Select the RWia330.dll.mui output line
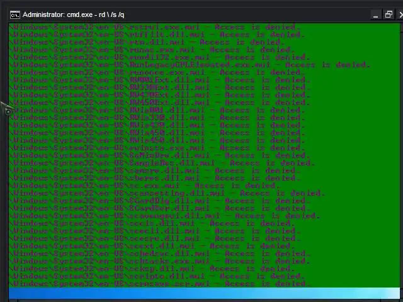 pos(157,118)
